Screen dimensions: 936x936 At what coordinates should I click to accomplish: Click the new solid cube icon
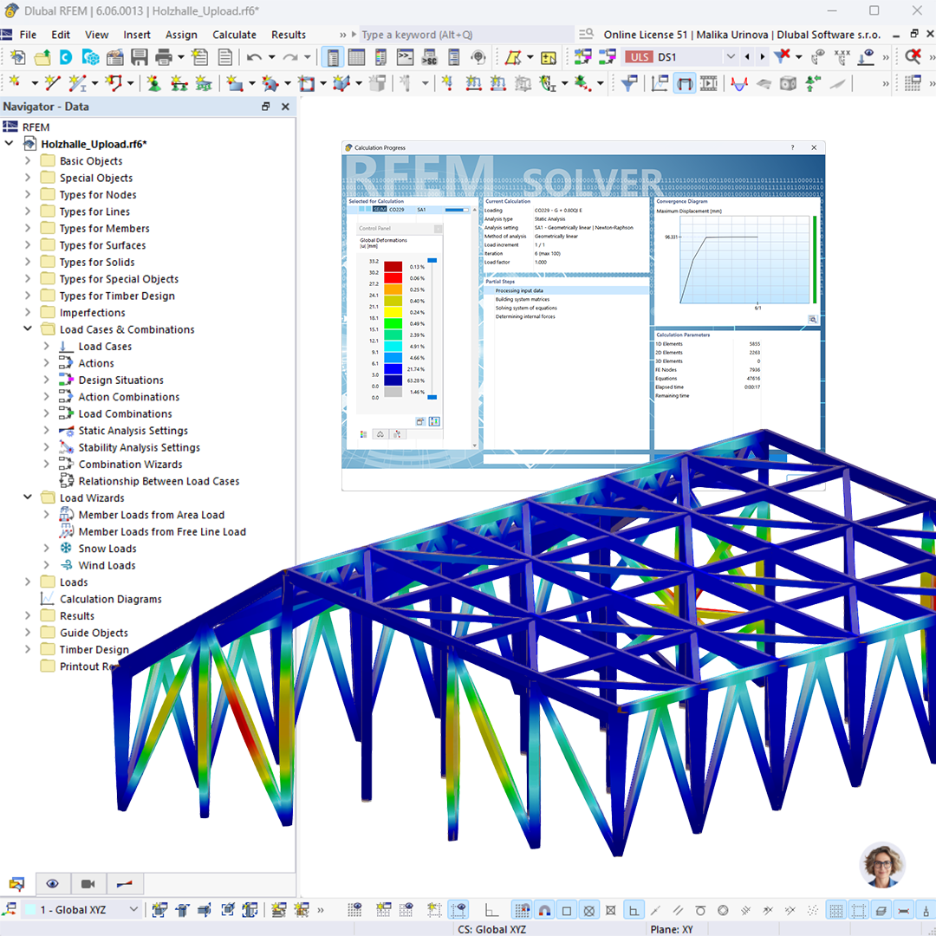click(341, 83)
